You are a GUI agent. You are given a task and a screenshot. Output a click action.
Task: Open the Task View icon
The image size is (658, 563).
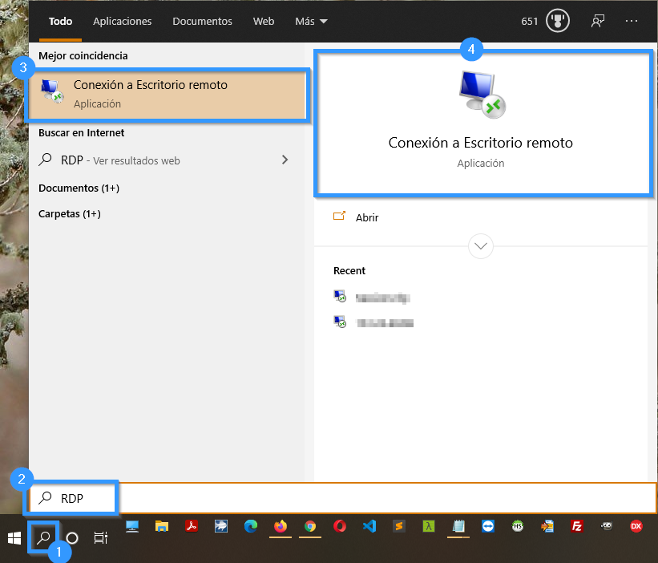pyautogui.click(x=99, y=537)
